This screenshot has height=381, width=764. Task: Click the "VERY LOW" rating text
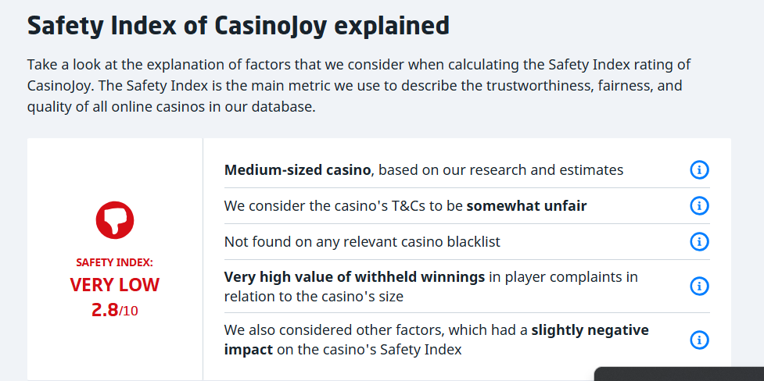(x=115, y=285)
